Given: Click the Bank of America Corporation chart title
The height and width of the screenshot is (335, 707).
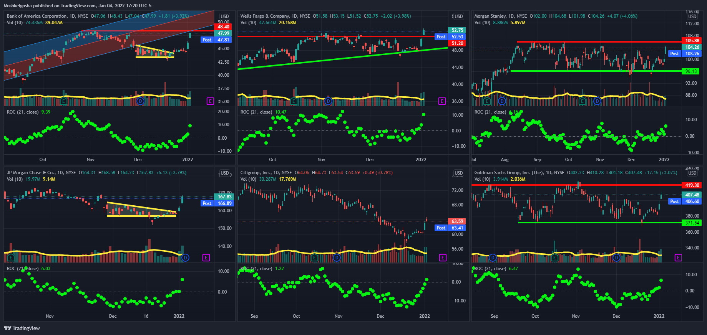Looking at the screenshot, I should tap(37, 16).
